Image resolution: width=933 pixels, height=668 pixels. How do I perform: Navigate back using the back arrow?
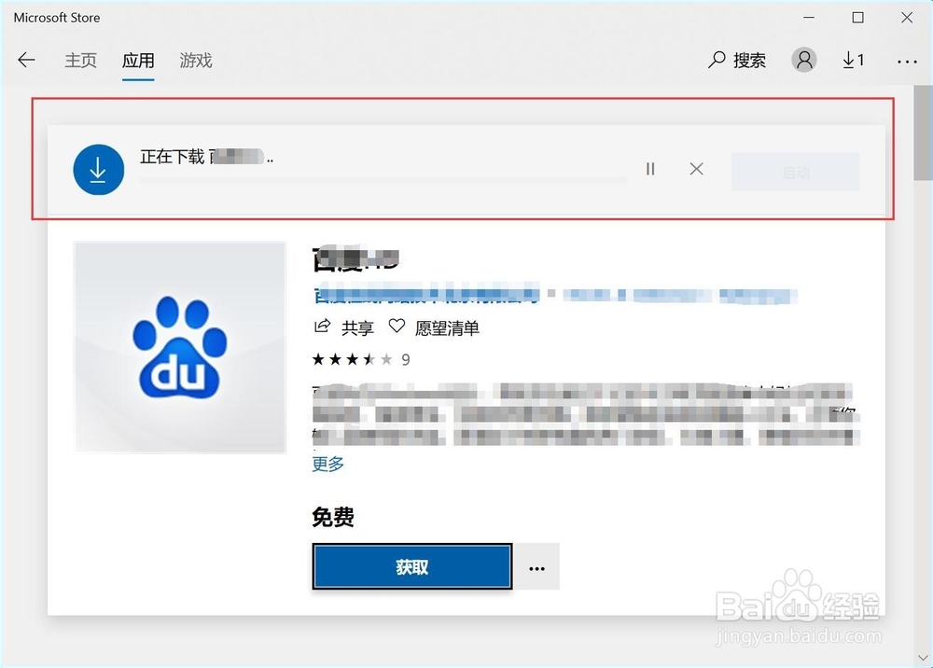pos(26,60)
